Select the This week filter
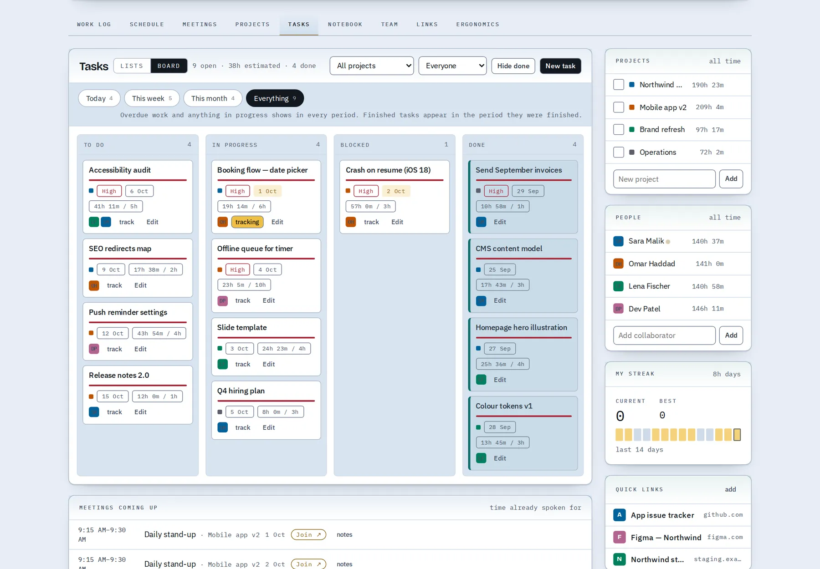820x569 pixels. pyautogui.click(x=152, y=98)
